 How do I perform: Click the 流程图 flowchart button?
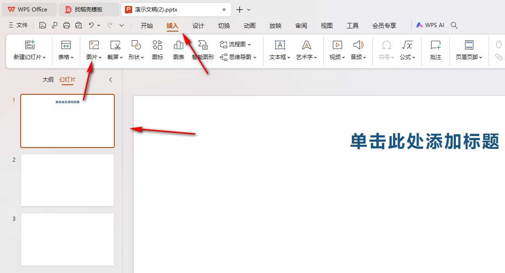[235, 44]
